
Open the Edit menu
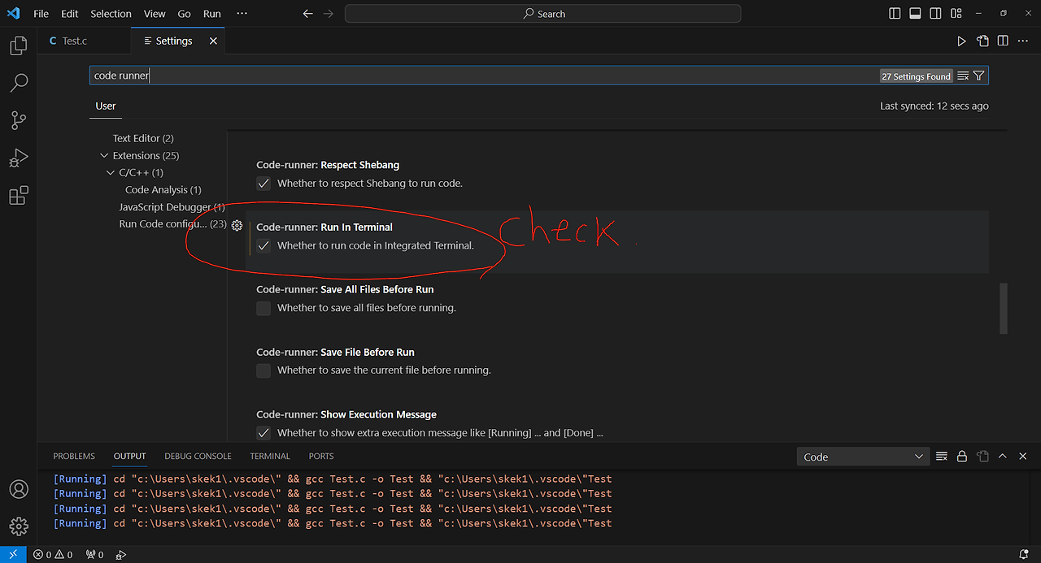[70, 14]
